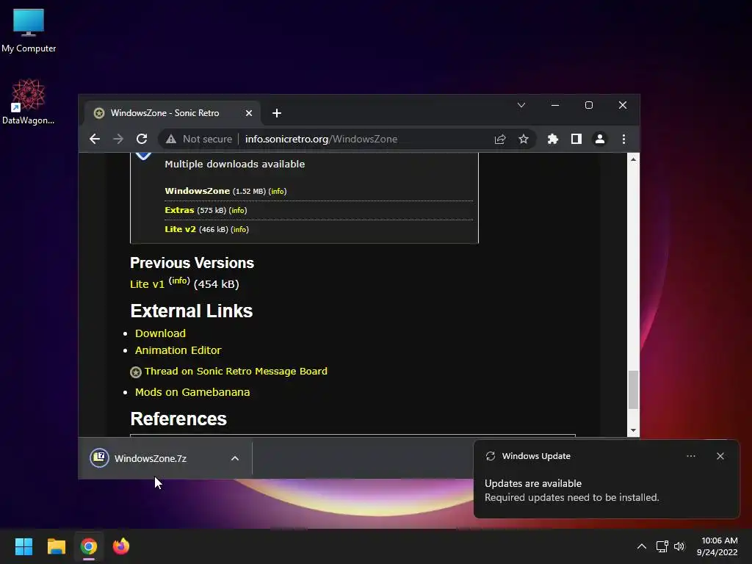The width and height of the screenshot is (752, 564).
Task: Go back to the previous page in Chrome
Action: point(95,139)
